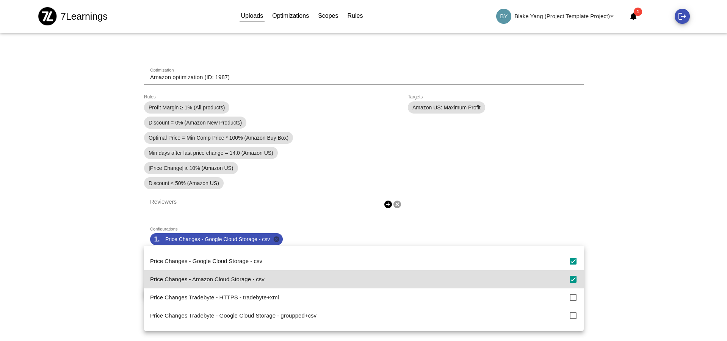This screenshot has width=727, height=341.
Task: Check Price Changes Tradebyte - HTTPS - tradebyte+xml
Action: coord(573,297)
